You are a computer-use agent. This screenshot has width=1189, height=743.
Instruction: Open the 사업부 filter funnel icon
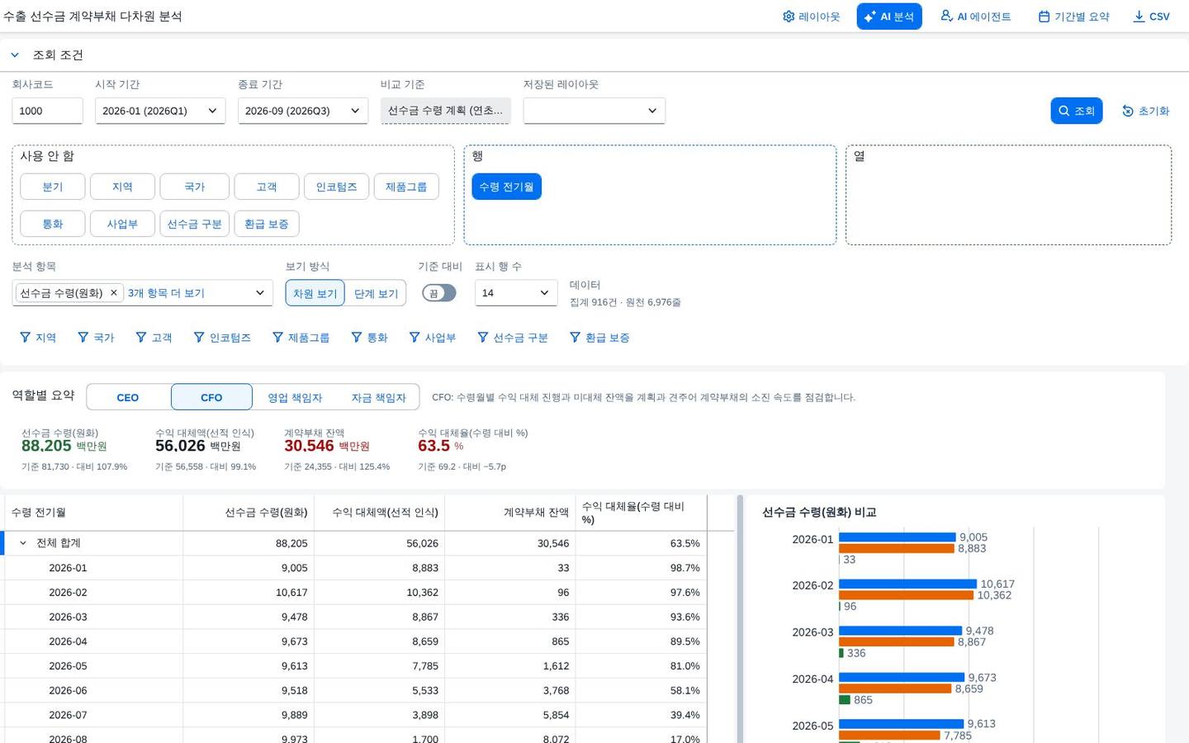[x=414, y=338]
